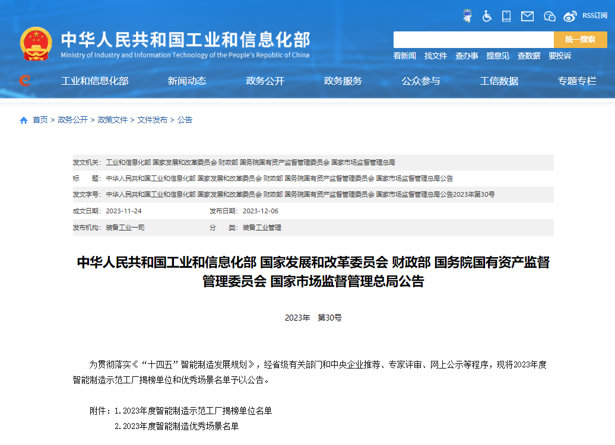Open the wheelchair accessibility icon

tap(487, 16)
